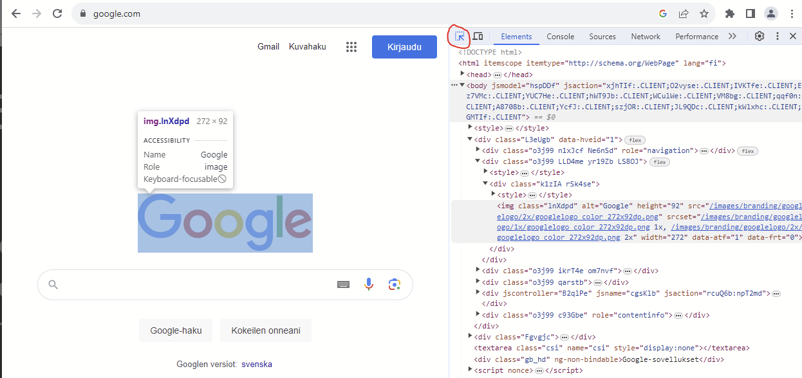This screenshot has width=802, height=378.
Task: Toggle the inspect element picker in DevTools
Action: 460,36
